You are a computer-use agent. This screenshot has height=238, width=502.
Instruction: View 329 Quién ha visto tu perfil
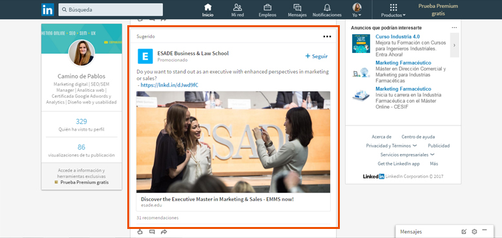pos(81,125)
